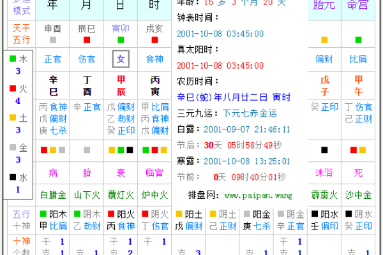
Task: Click the 衰 life stage
Action: pos(121,173)
